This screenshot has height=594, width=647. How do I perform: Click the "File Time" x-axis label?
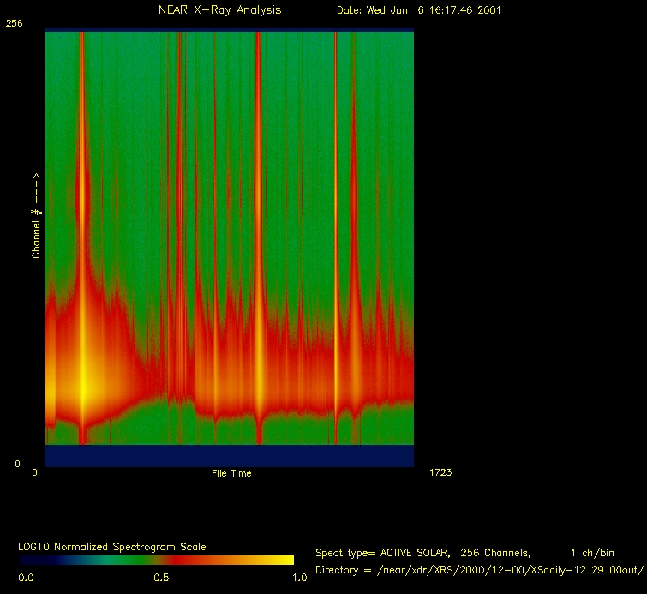[231, 473]
